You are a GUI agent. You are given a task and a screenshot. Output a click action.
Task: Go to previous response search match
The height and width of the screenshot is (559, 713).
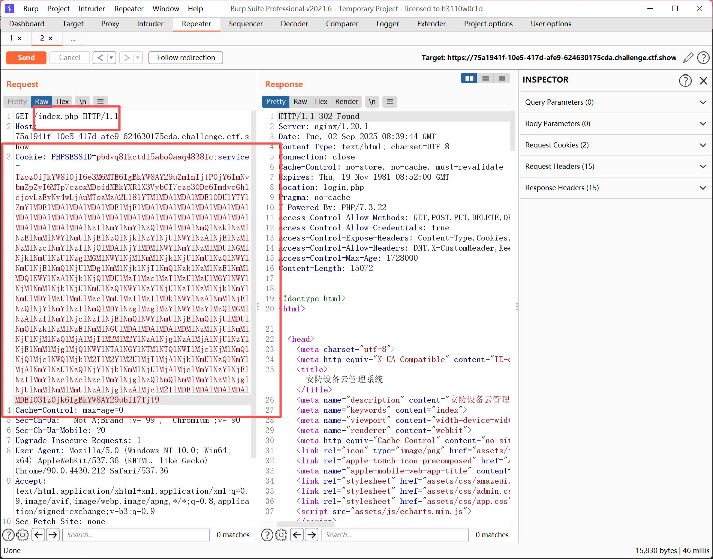click(x=297, y=535)
